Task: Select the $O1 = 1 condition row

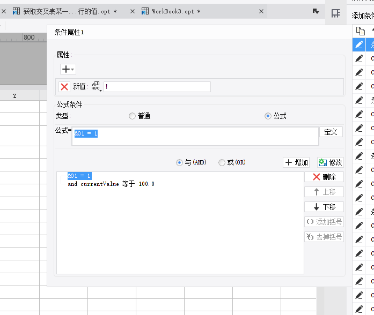Action: point(79,176)
